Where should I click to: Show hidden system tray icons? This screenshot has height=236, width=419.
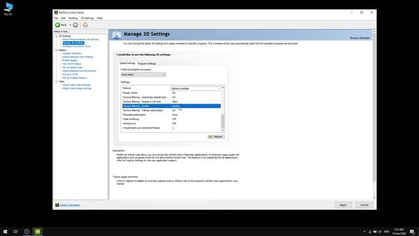(x=364, y=231)
